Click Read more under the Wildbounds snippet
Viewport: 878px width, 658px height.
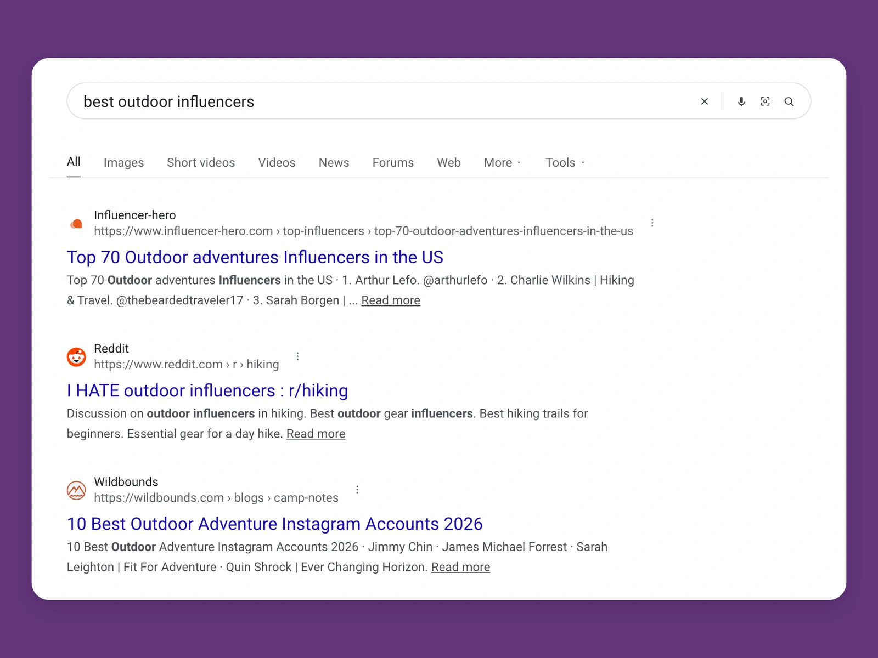(x=460, y=567)
